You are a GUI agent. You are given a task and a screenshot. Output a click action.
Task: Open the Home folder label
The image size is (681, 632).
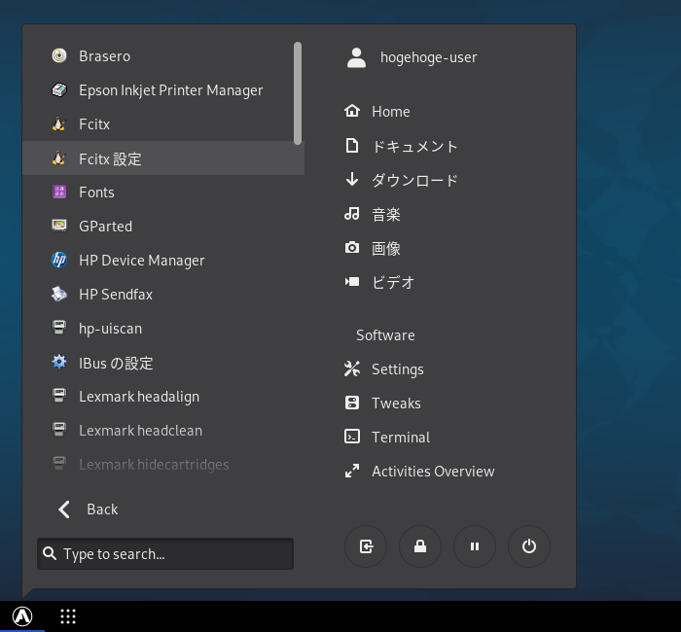[390, 112]
